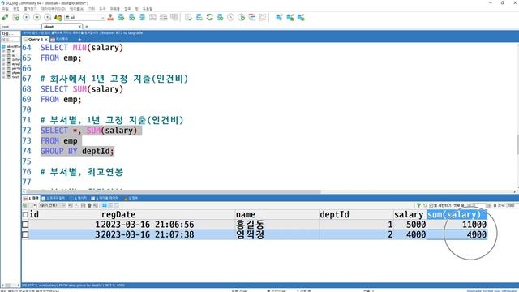Switch result to grid view icon
This screenshot has width=519, height=292.
[105, 205]
